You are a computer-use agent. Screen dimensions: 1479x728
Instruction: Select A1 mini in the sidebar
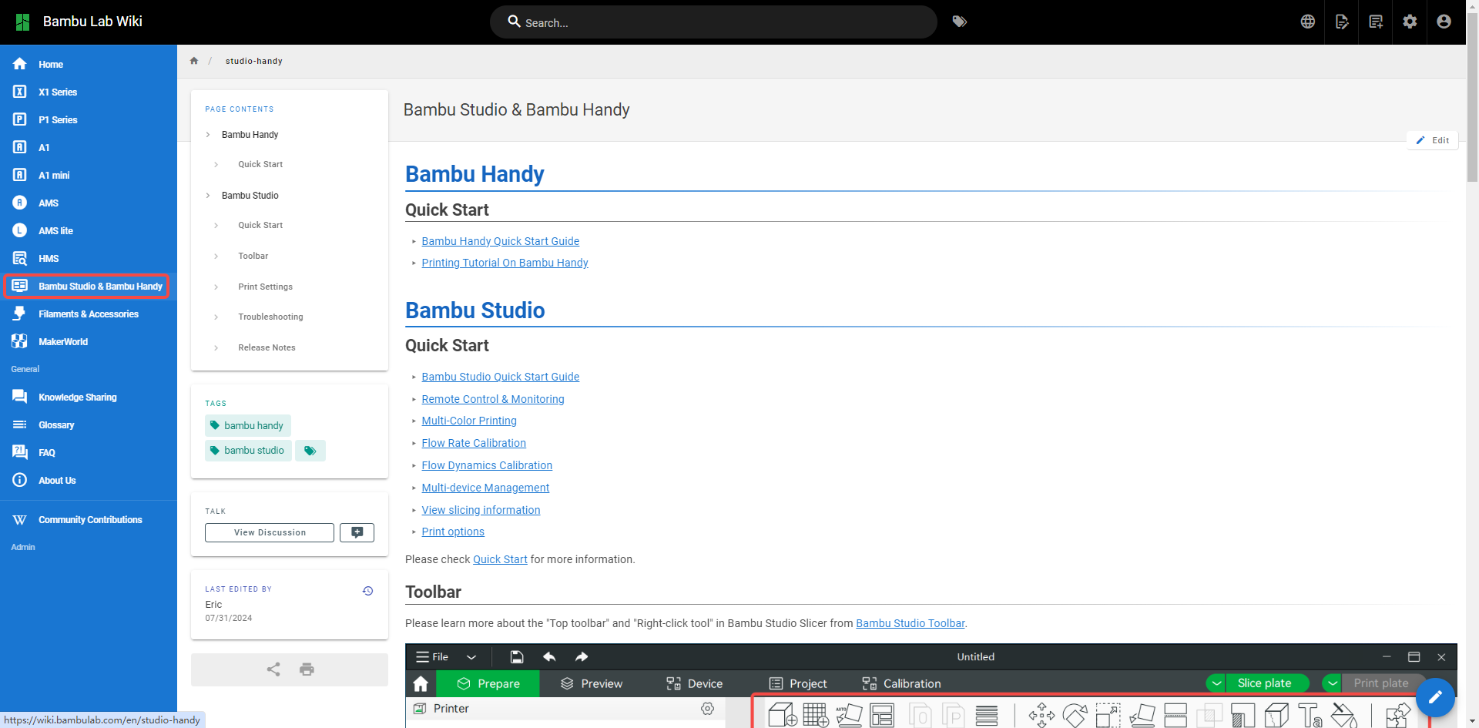(89, 175)
